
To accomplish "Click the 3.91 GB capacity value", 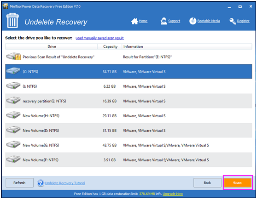I will click(x=110, y=160).
